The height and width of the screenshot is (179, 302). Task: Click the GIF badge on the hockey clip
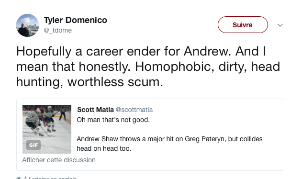34,145
